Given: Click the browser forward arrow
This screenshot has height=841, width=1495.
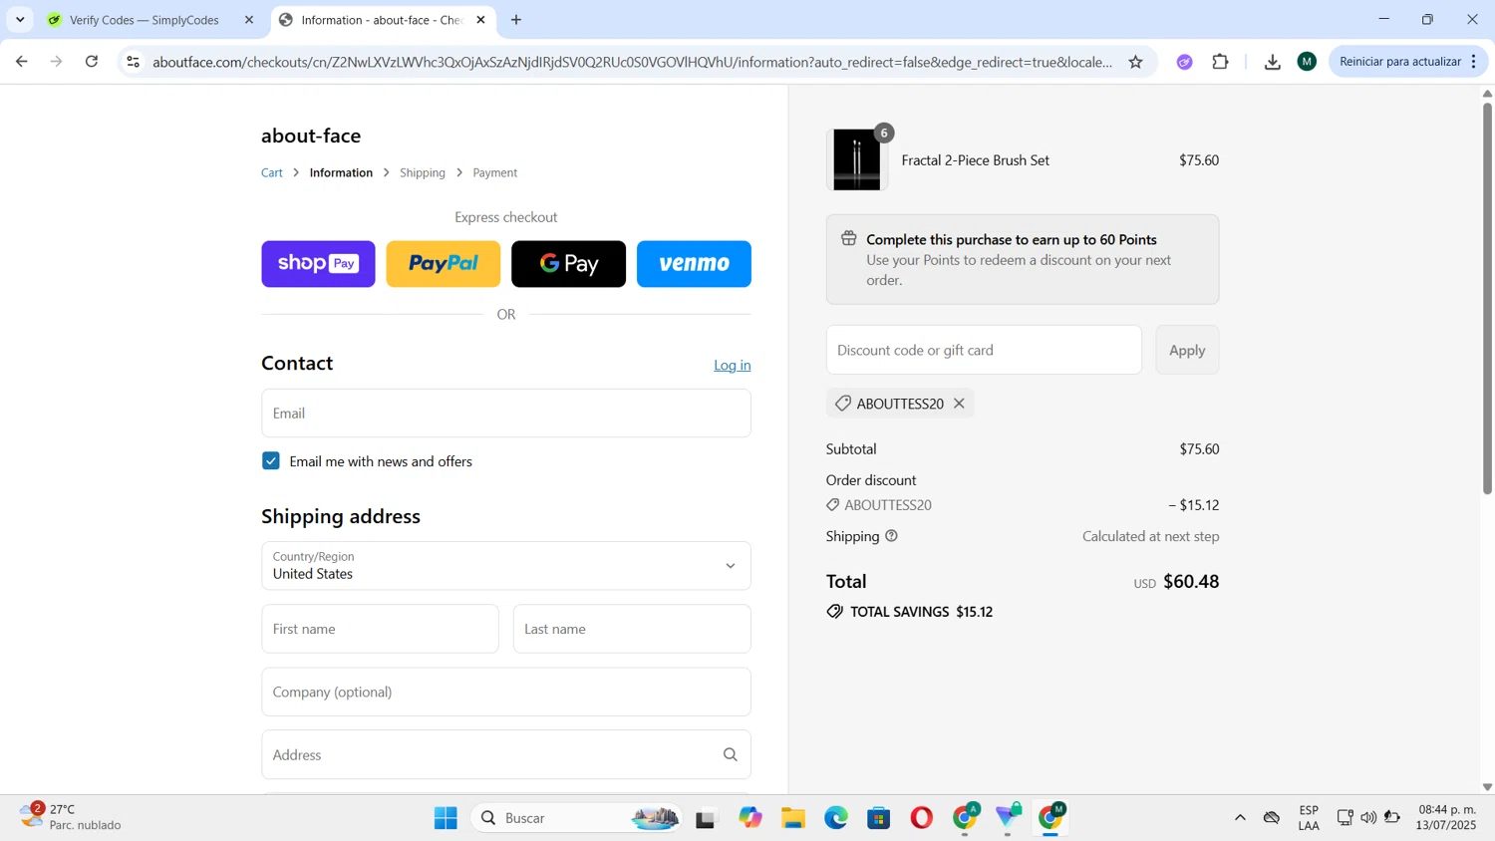Looking at the screenshot, I should [57, 62].
